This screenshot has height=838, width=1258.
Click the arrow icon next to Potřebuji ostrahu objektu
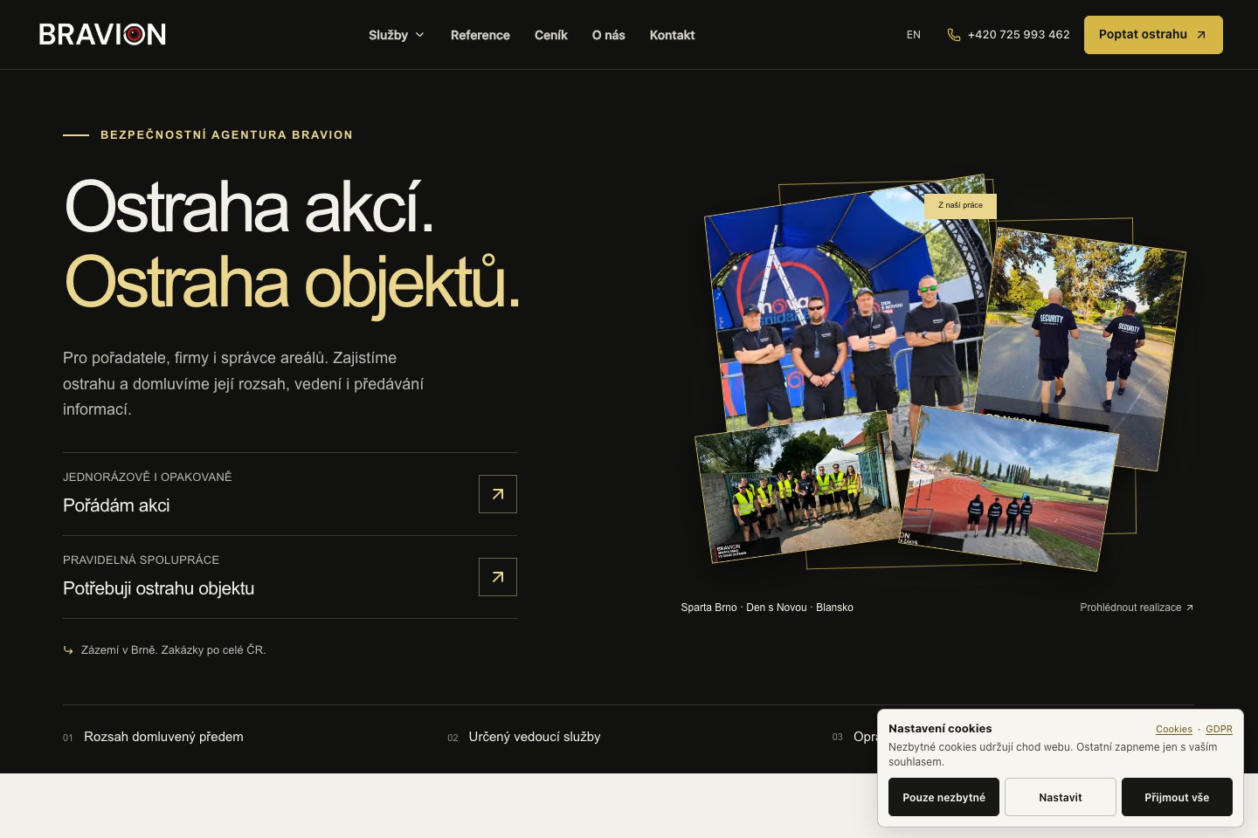[x=498, y=577]
